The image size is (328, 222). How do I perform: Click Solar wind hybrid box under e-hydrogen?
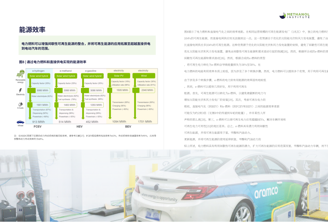click(39, 76)
